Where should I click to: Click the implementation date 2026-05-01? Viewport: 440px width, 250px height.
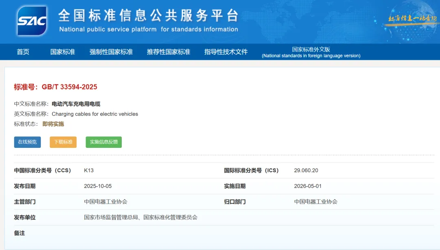tap(308, 186)
